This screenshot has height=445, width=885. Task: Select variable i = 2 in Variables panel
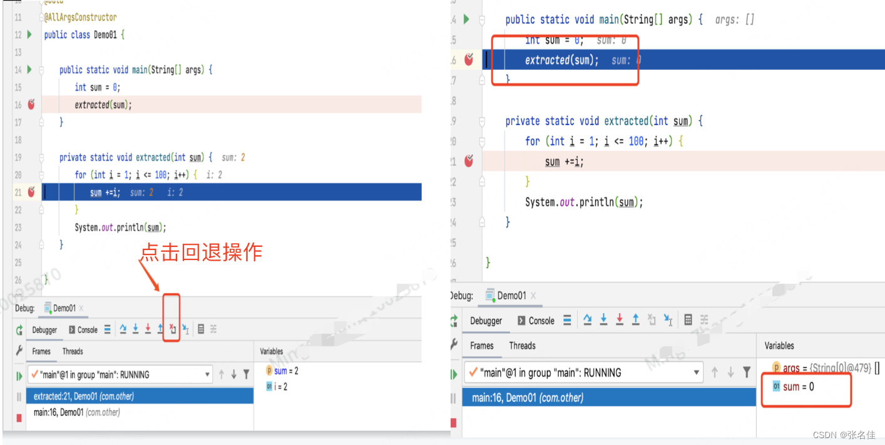(x=277, y=387)
